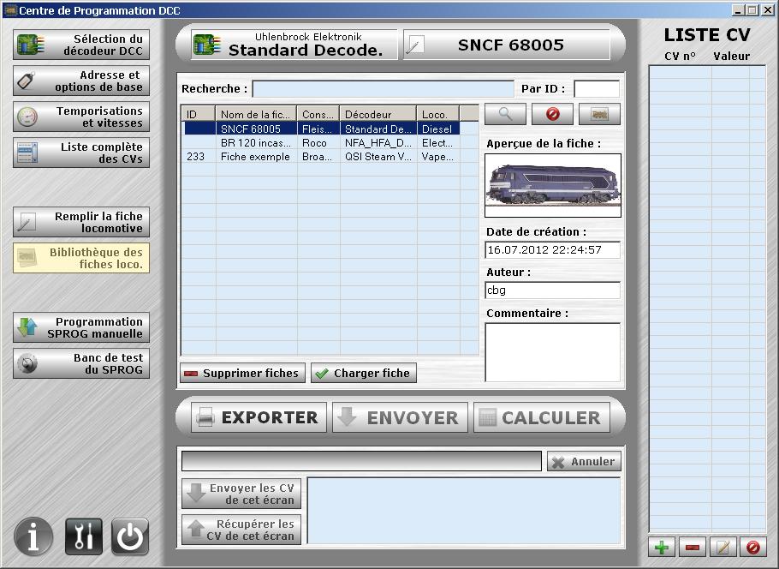This screenshot has width=779, height=569.
Task: Select SNCF 68005 row
Action: (x=322, y=129)
